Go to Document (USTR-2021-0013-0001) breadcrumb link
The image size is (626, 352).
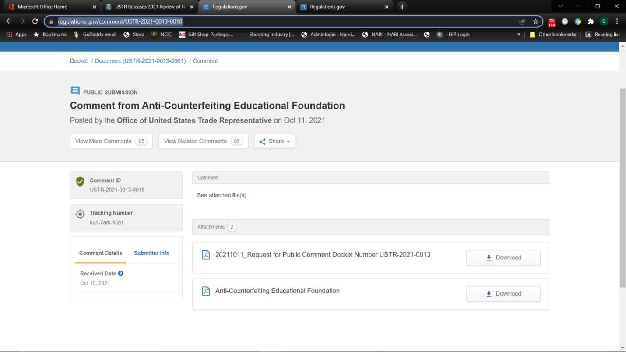click(140, 61)
